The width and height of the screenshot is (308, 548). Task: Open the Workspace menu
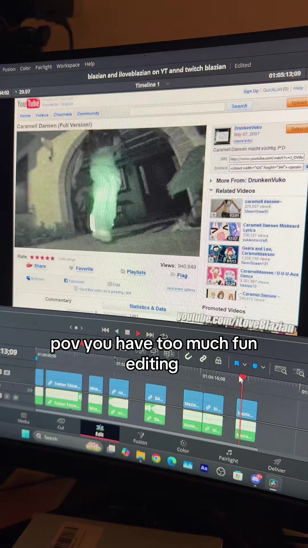[68, 66]
